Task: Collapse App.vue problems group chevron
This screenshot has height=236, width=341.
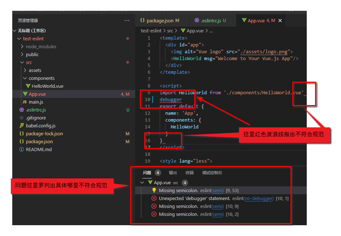Action: pyautogui.click(x=142, y=183)
